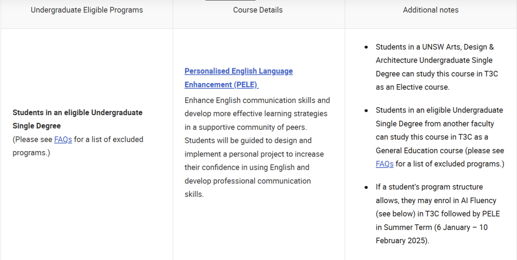The width and height of the screenshot is (517, 260).
Task: Click the "February 2025" text
Action: click(401, 241)
